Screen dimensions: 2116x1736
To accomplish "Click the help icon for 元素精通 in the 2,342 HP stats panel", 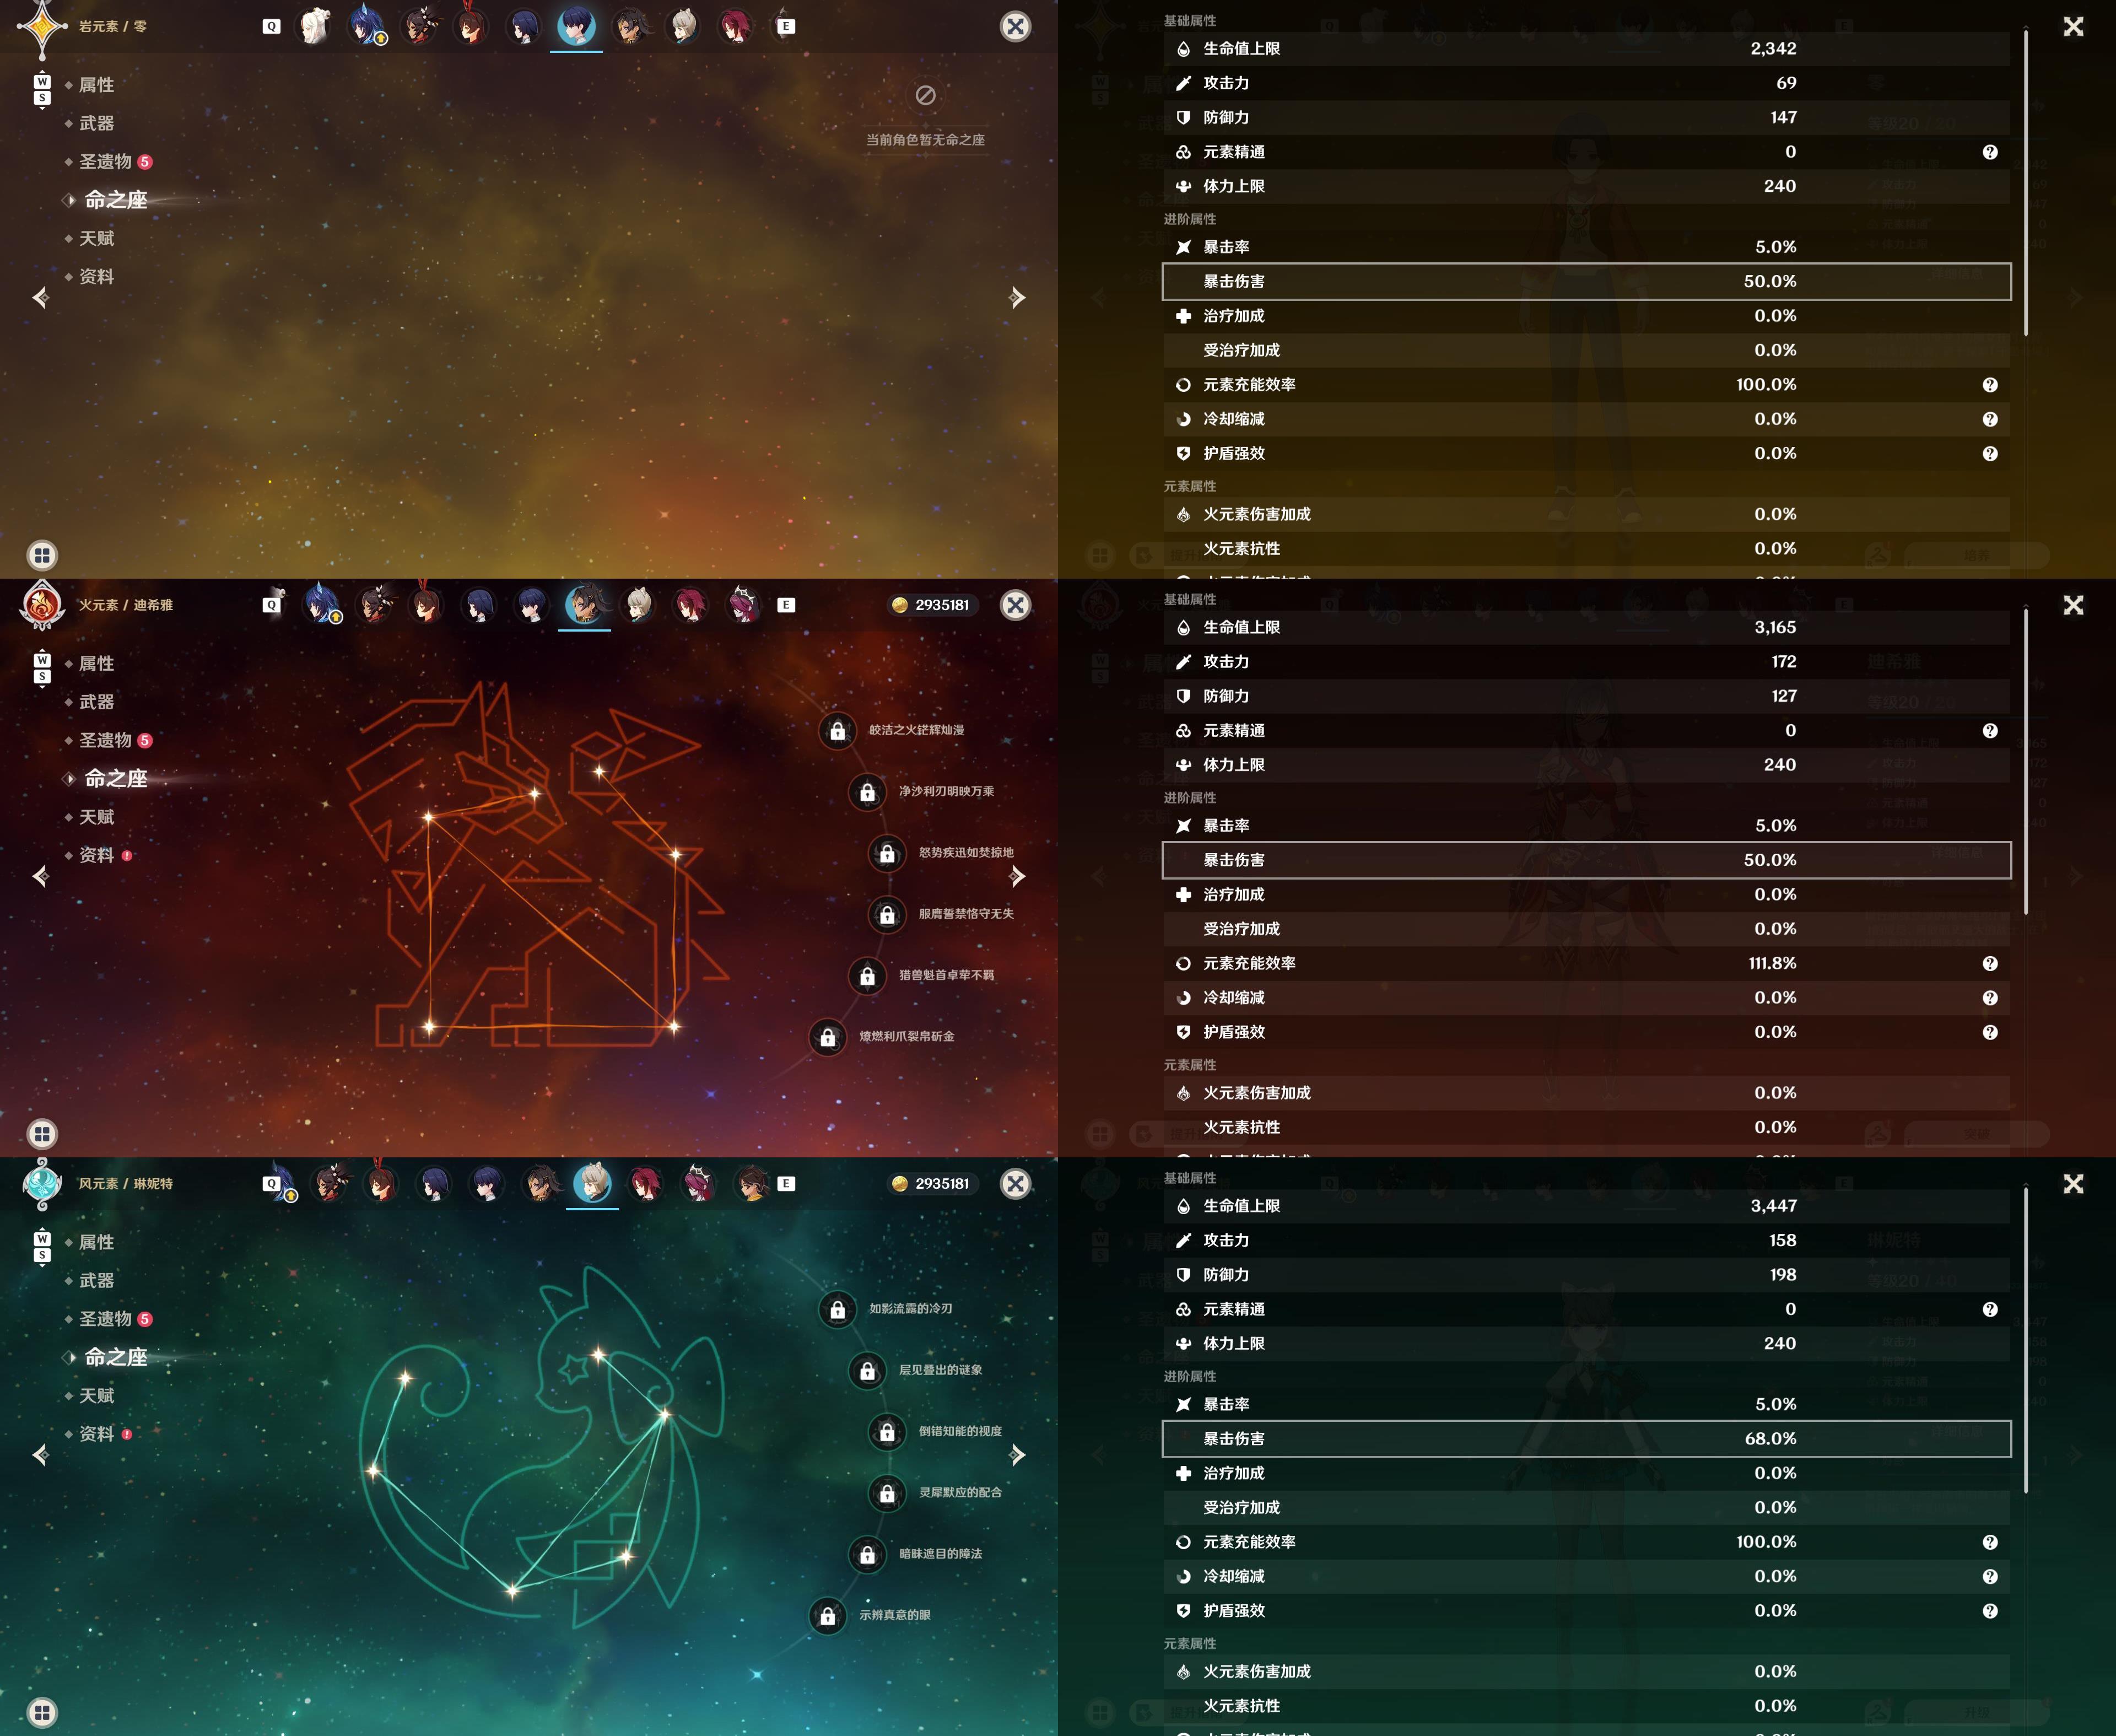I will pos(1990,152).
